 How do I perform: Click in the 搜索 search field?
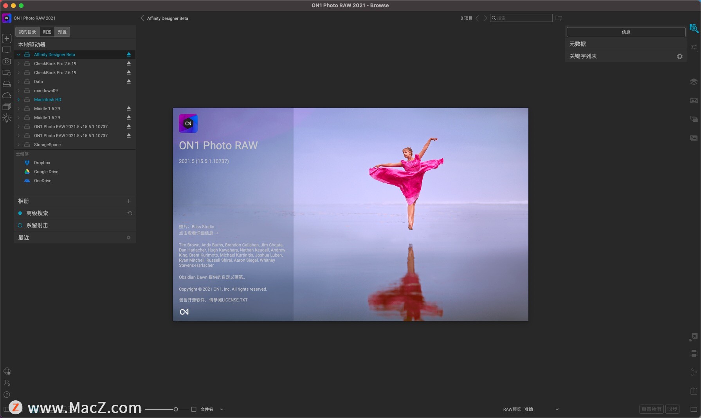[x=521, y=18]
